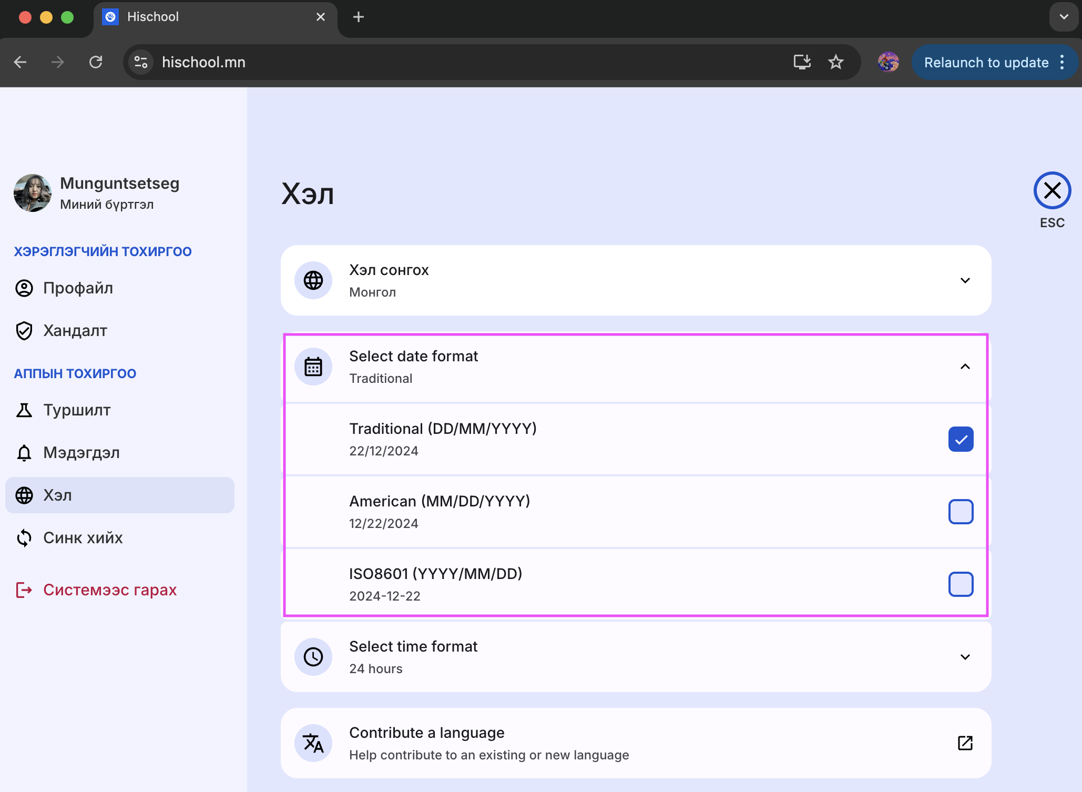The height and width of the screenshot is (792, 1082).
Task: Uncheck the Traditional (DD/MM/YYYY) checkbox
Action: [x=961, y=439]
